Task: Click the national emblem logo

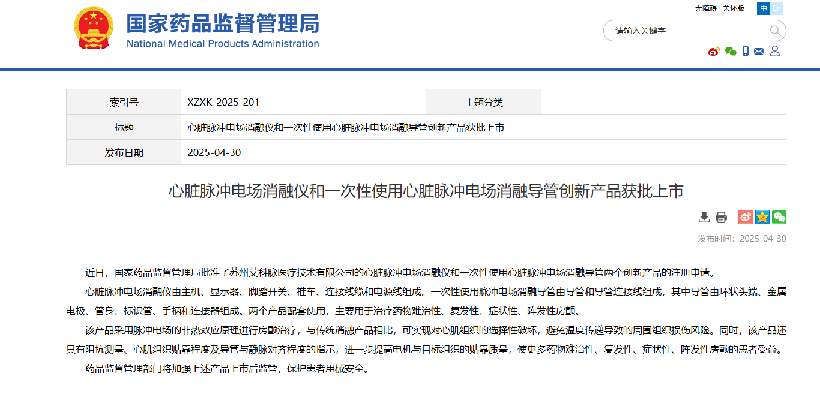Action: point(93,28)
